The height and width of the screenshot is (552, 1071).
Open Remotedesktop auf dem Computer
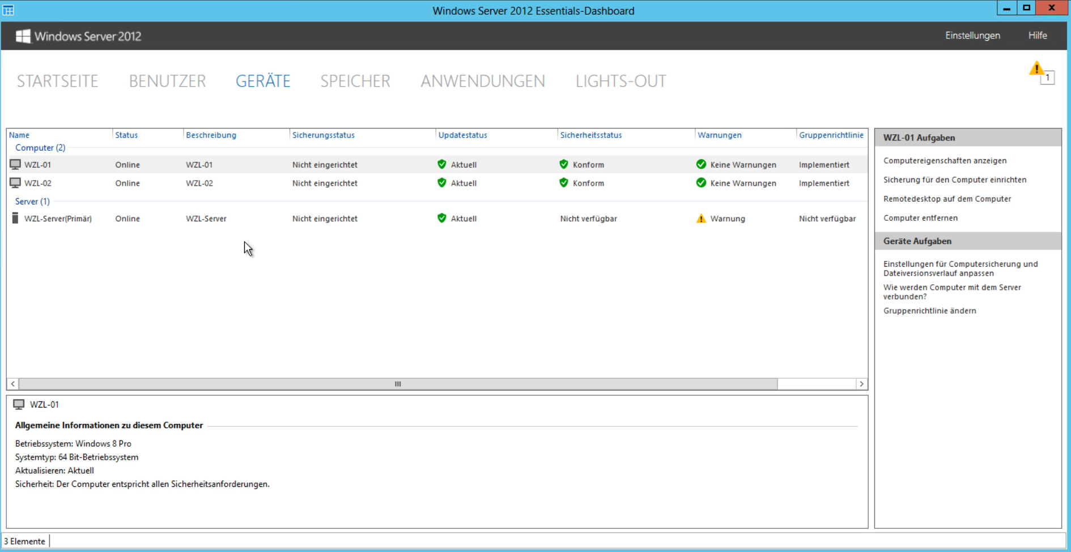click(x=947, y=199)
